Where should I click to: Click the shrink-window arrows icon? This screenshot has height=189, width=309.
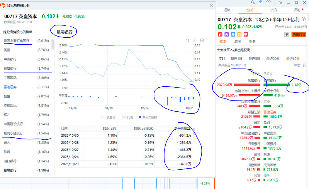(x=280, y=2)
